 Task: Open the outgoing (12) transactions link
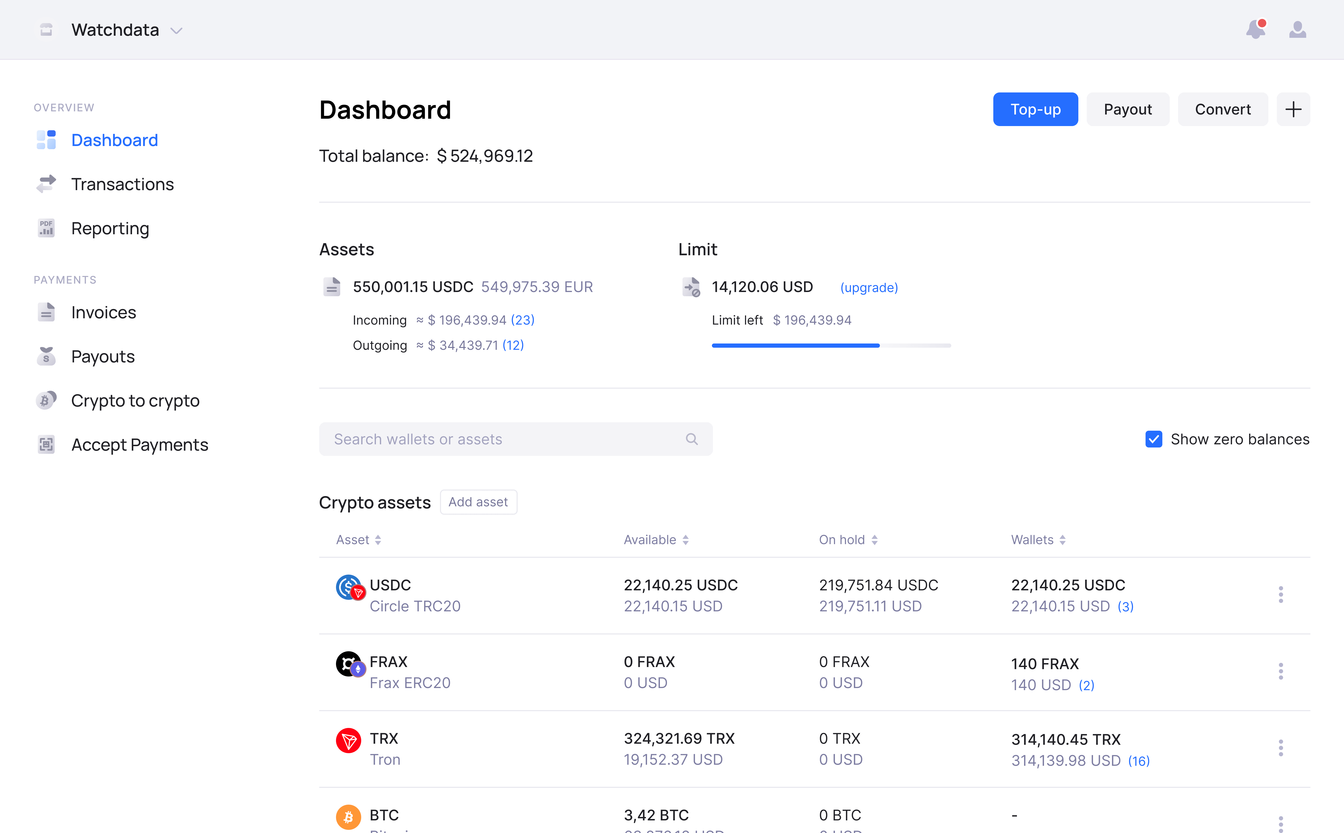coord(513,345)
